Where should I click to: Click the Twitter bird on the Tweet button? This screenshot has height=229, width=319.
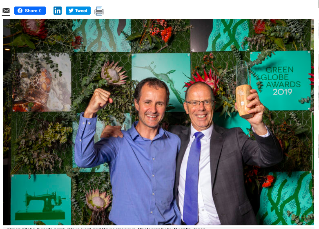[71, 11]
